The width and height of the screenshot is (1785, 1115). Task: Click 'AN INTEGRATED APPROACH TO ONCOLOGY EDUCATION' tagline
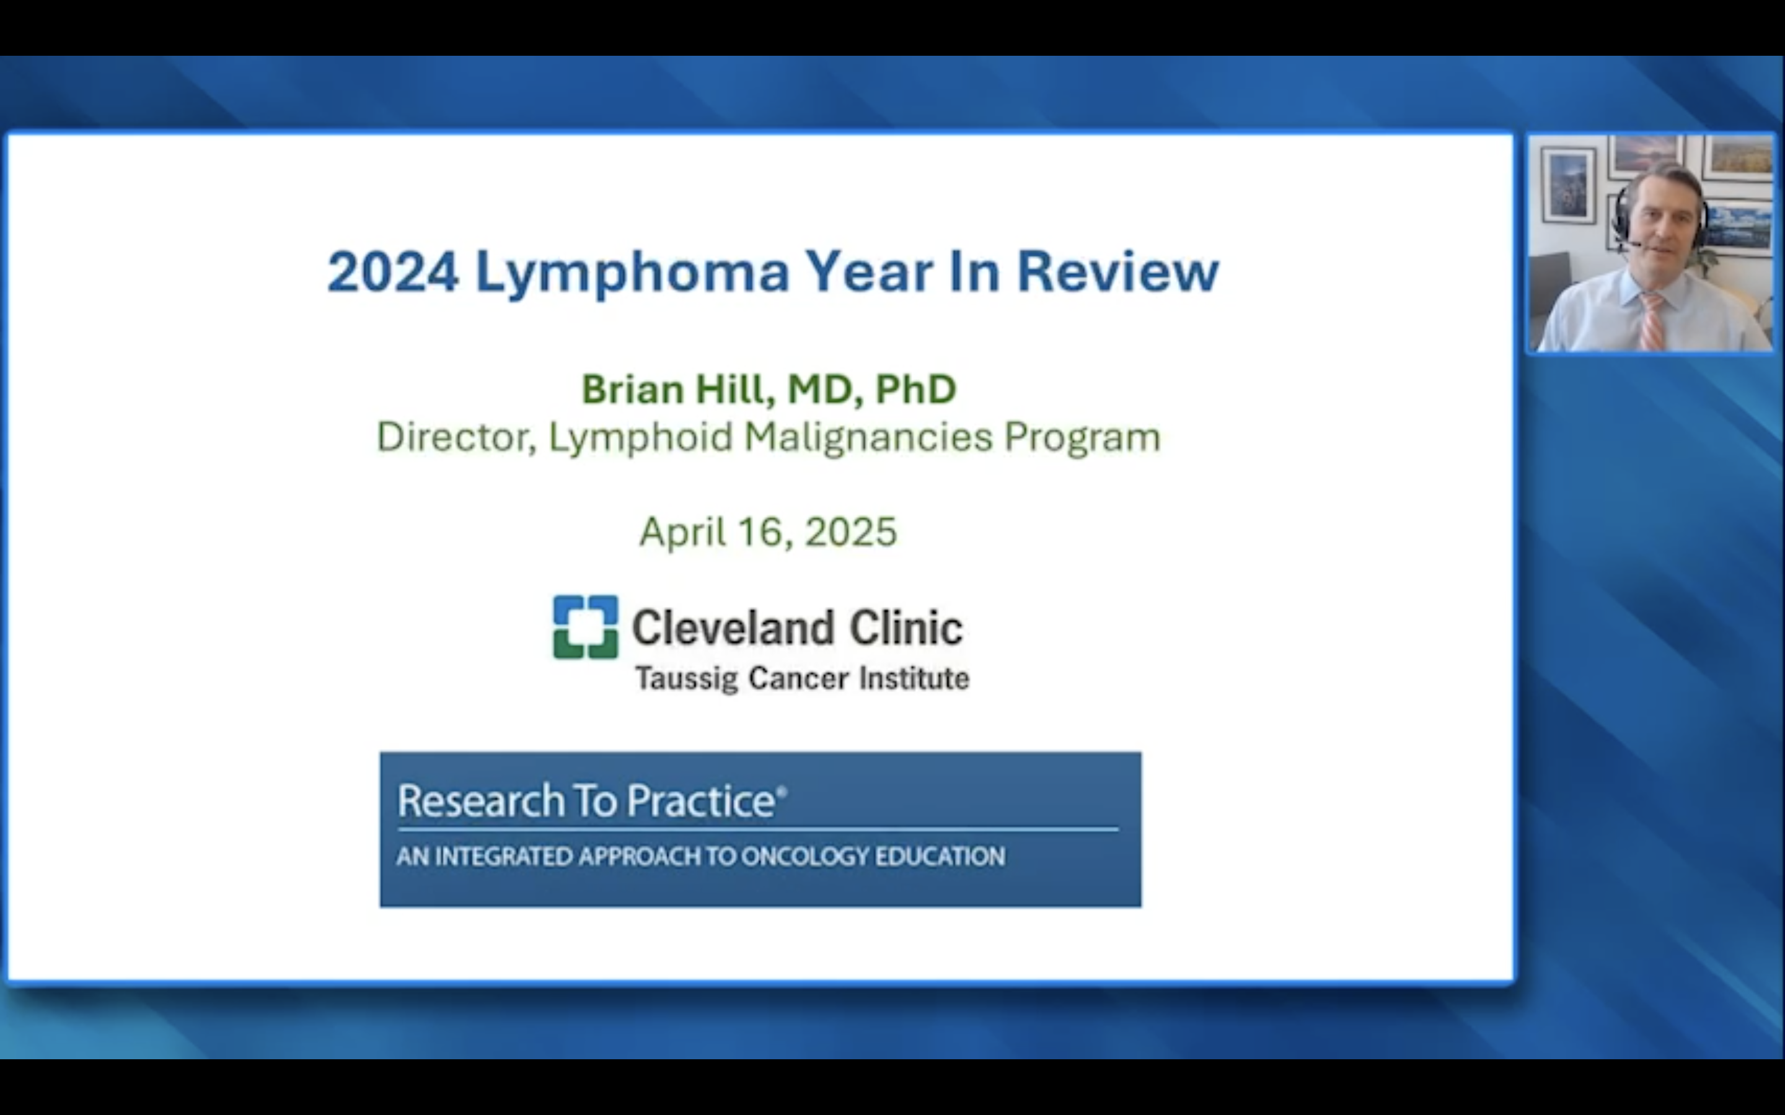click(701, 857)
